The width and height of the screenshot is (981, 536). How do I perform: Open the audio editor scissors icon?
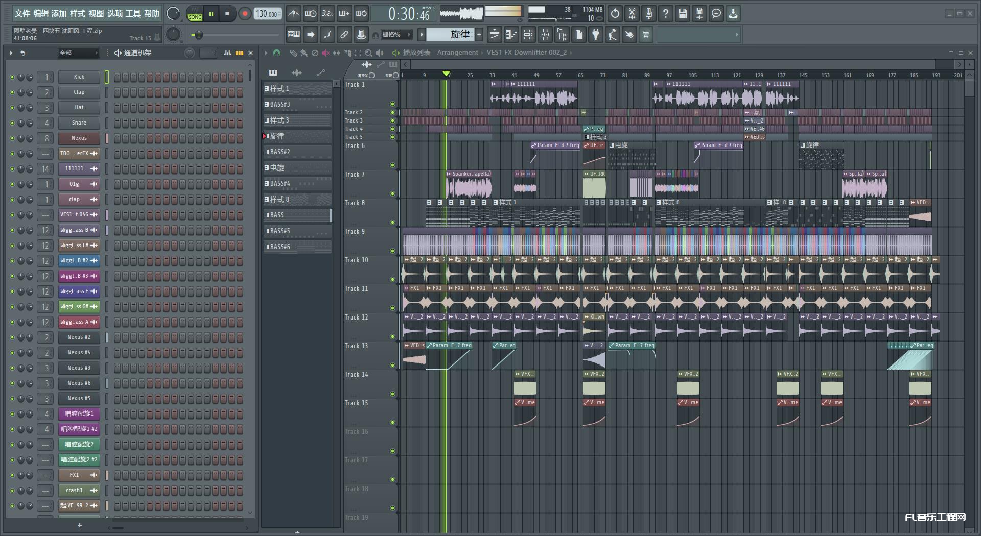coord(632,14)
